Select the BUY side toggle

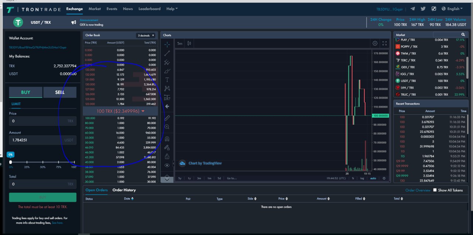click(26, 92)
